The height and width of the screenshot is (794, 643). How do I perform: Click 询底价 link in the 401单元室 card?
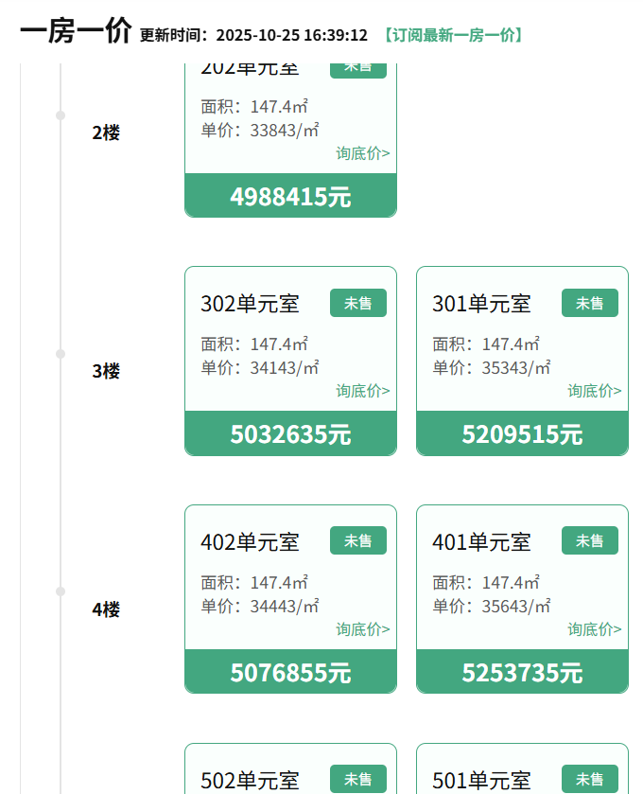point(594,629)
